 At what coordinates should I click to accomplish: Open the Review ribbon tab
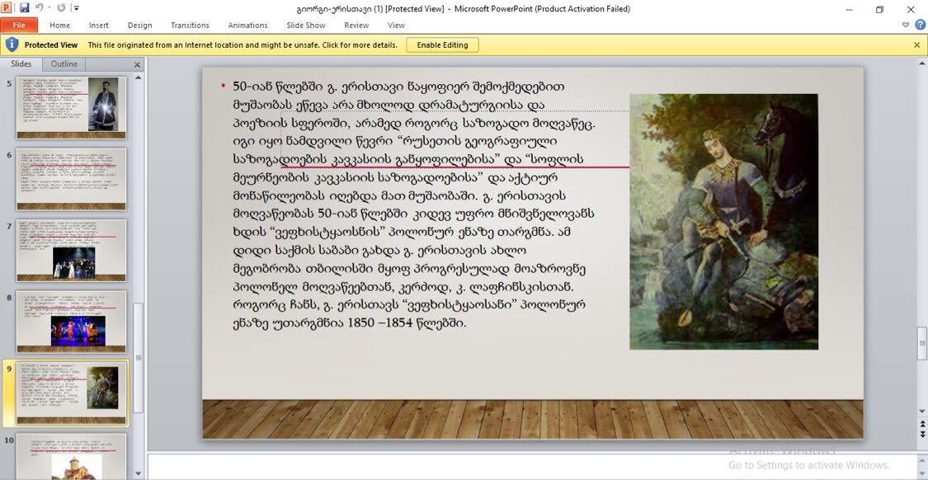tap(356, 26)
